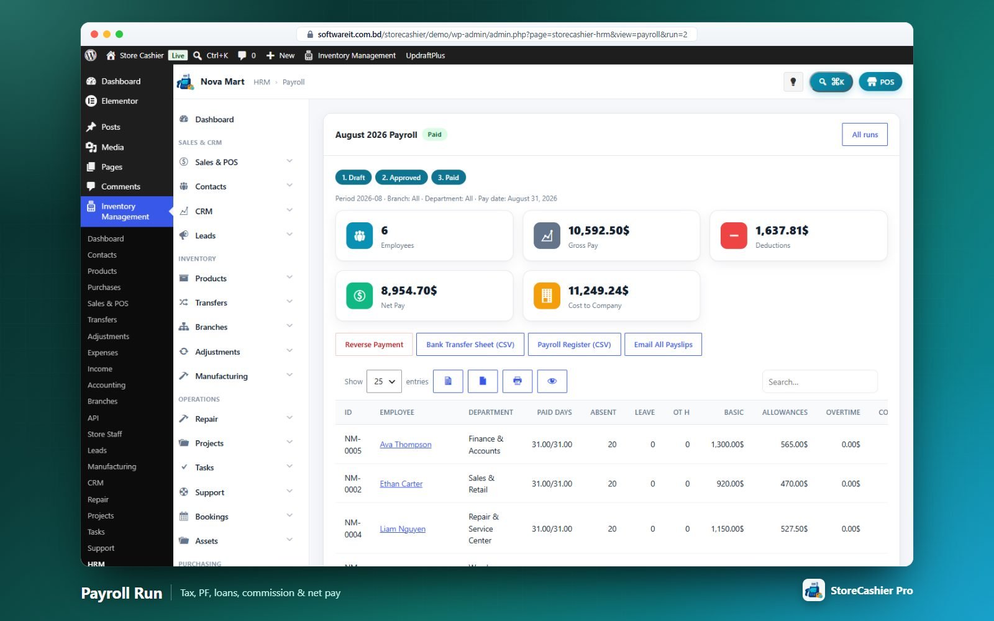Click the Pages icon in WP sidebar
The image size is (994, 621).
91,167
